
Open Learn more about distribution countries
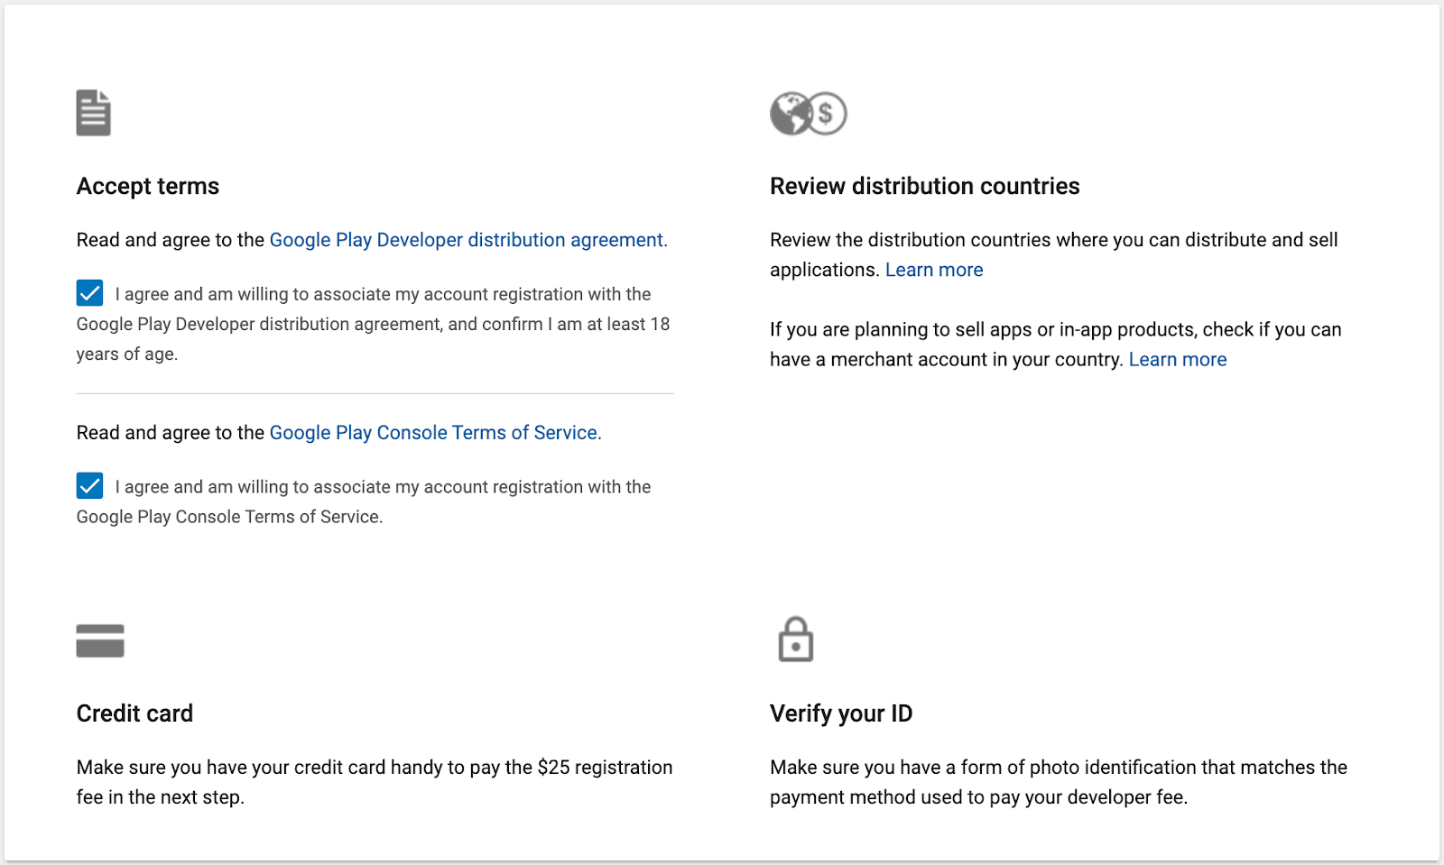click(934, 270)
